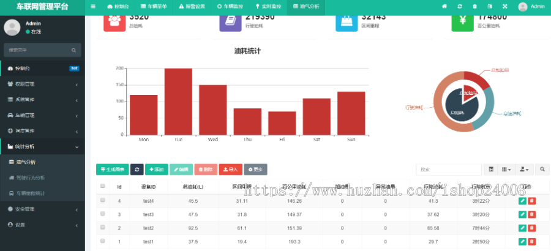The image size is (551, 251).
Task: Edit the test3 row with the pencil icon
Action: tap(522, 214)
